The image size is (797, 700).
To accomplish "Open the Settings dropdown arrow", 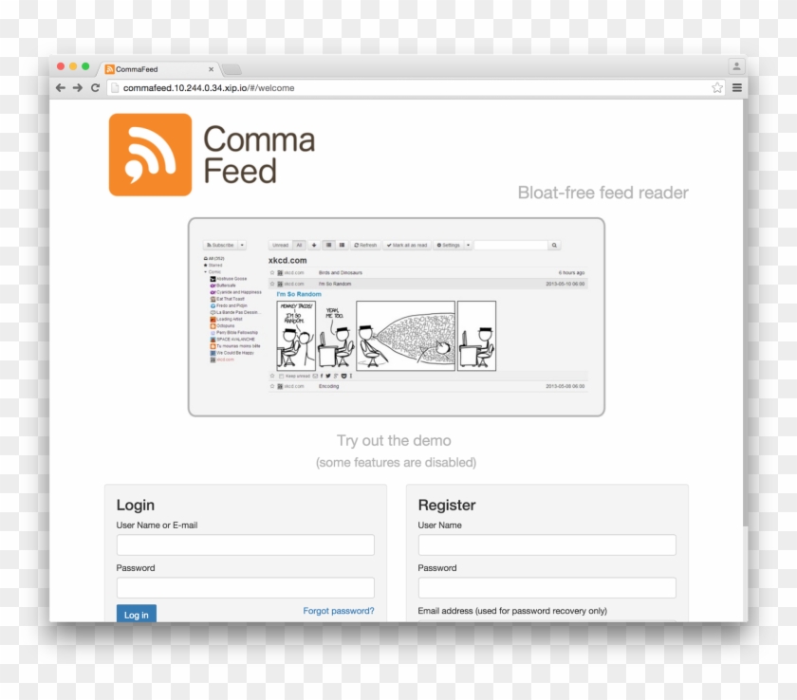I will point(467,245).
